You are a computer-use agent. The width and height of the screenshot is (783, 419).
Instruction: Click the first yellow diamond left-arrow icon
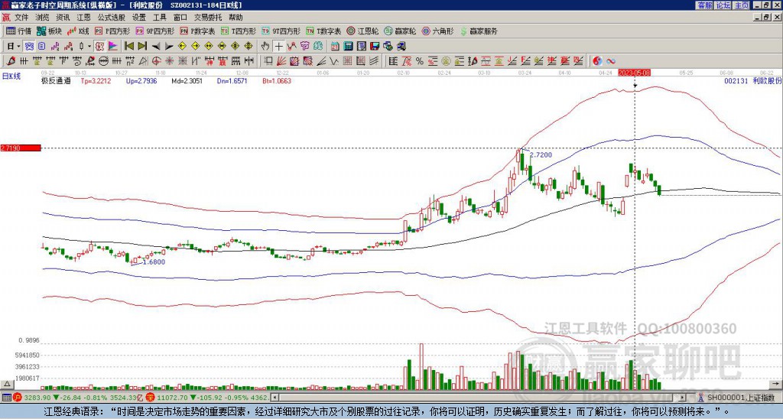(x=182, y=46)
